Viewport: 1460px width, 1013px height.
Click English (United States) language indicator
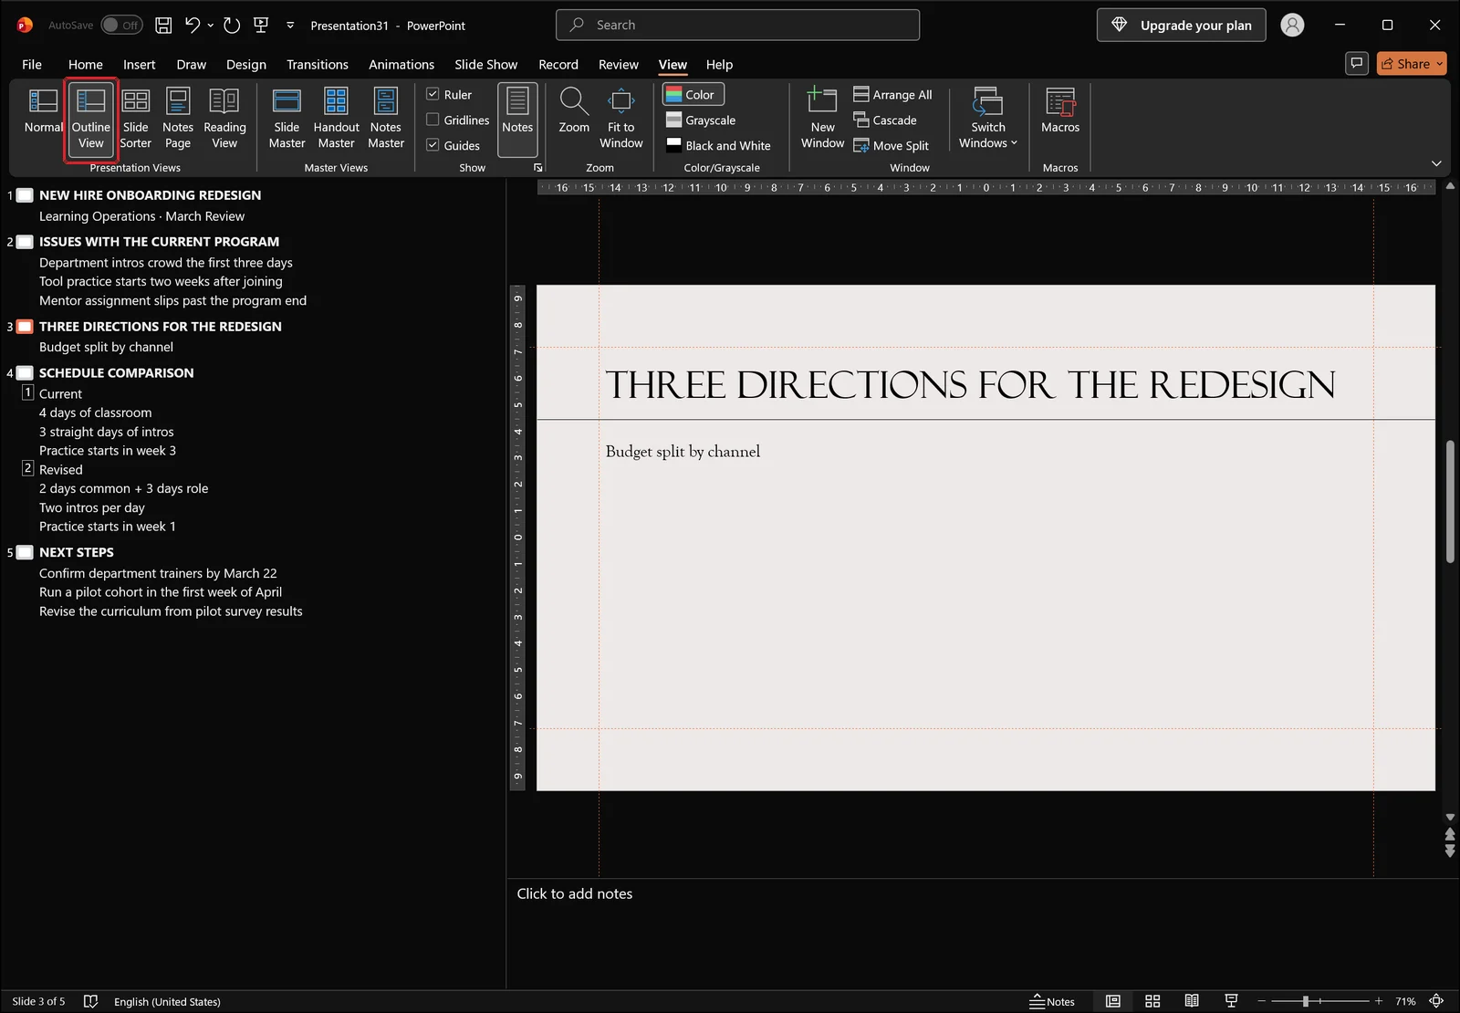point(167,1001)
